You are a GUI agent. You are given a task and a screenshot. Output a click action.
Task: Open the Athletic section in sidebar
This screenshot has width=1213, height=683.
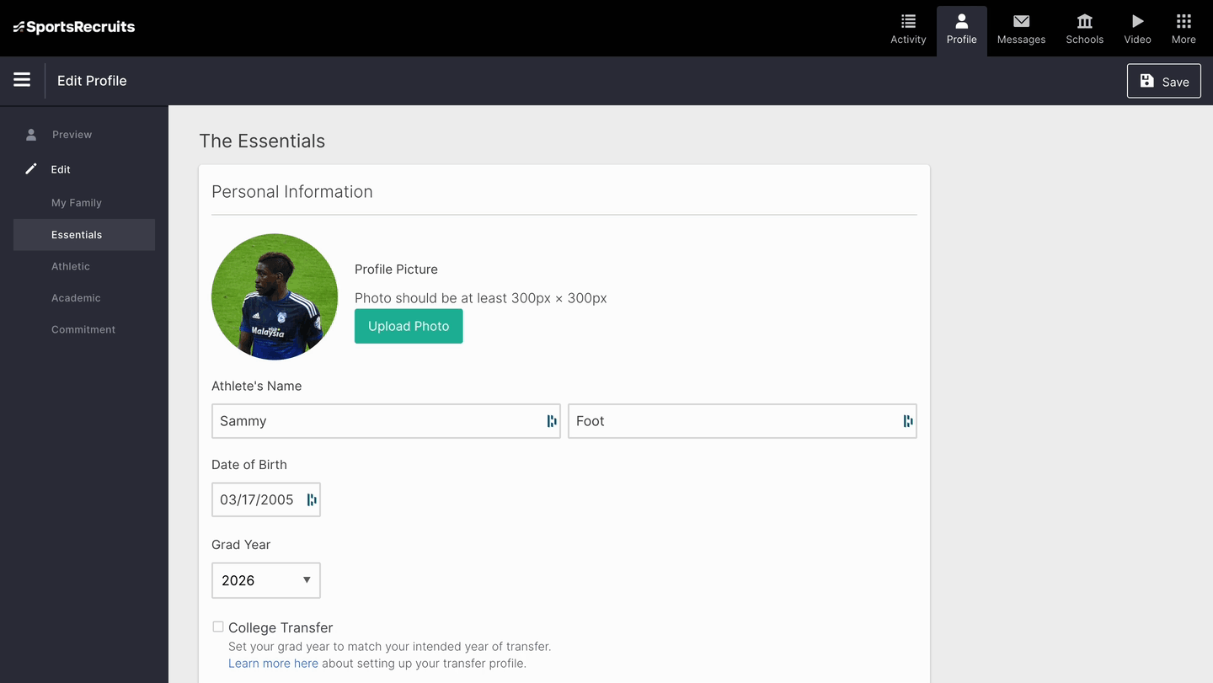pos(71,266)
